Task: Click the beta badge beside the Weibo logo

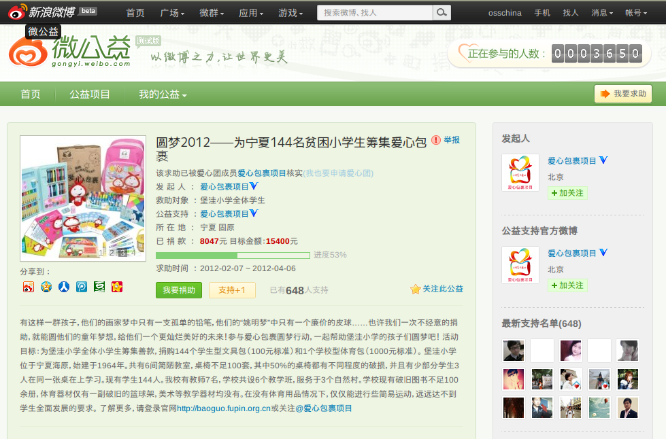Action: (88, 11)
